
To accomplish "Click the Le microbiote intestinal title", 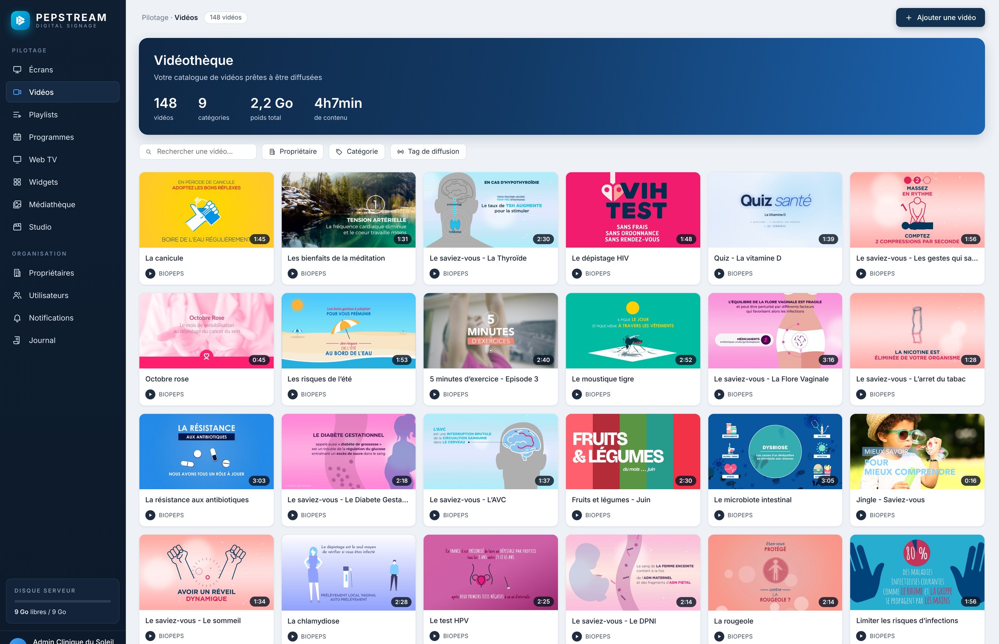I will click(x=753, y=500).
